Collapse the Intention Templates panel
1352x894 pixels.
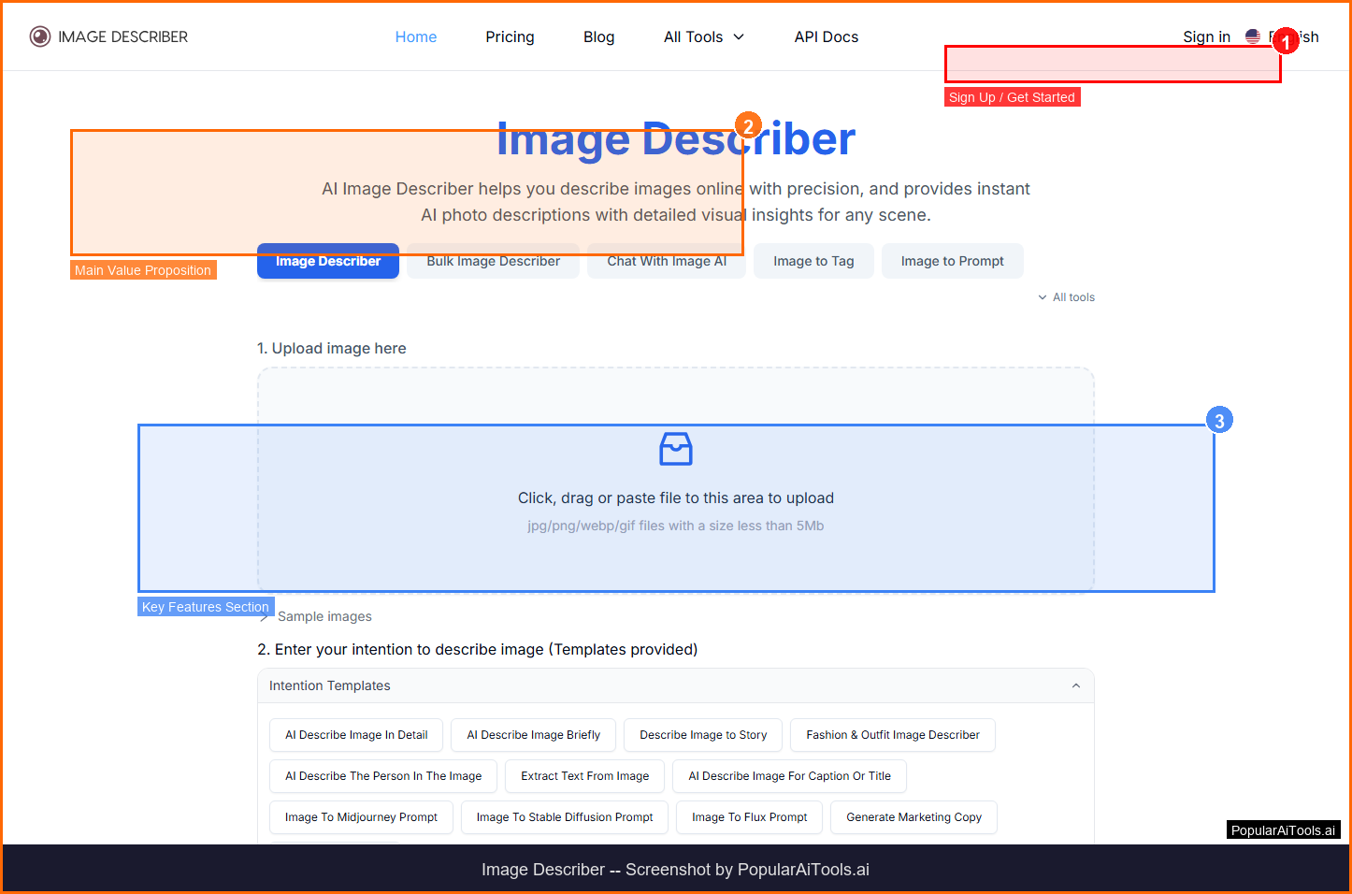(1075, 685)
